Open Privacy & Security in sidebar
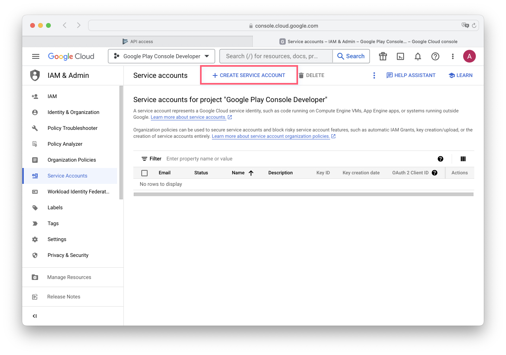The image size is (506, 355). coord(68,255)
